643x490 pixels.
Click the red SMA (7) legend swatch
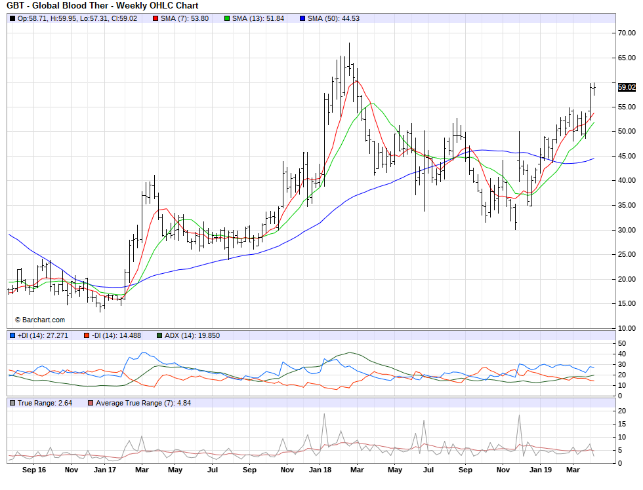pyautogui.click(x=156, y=18)
